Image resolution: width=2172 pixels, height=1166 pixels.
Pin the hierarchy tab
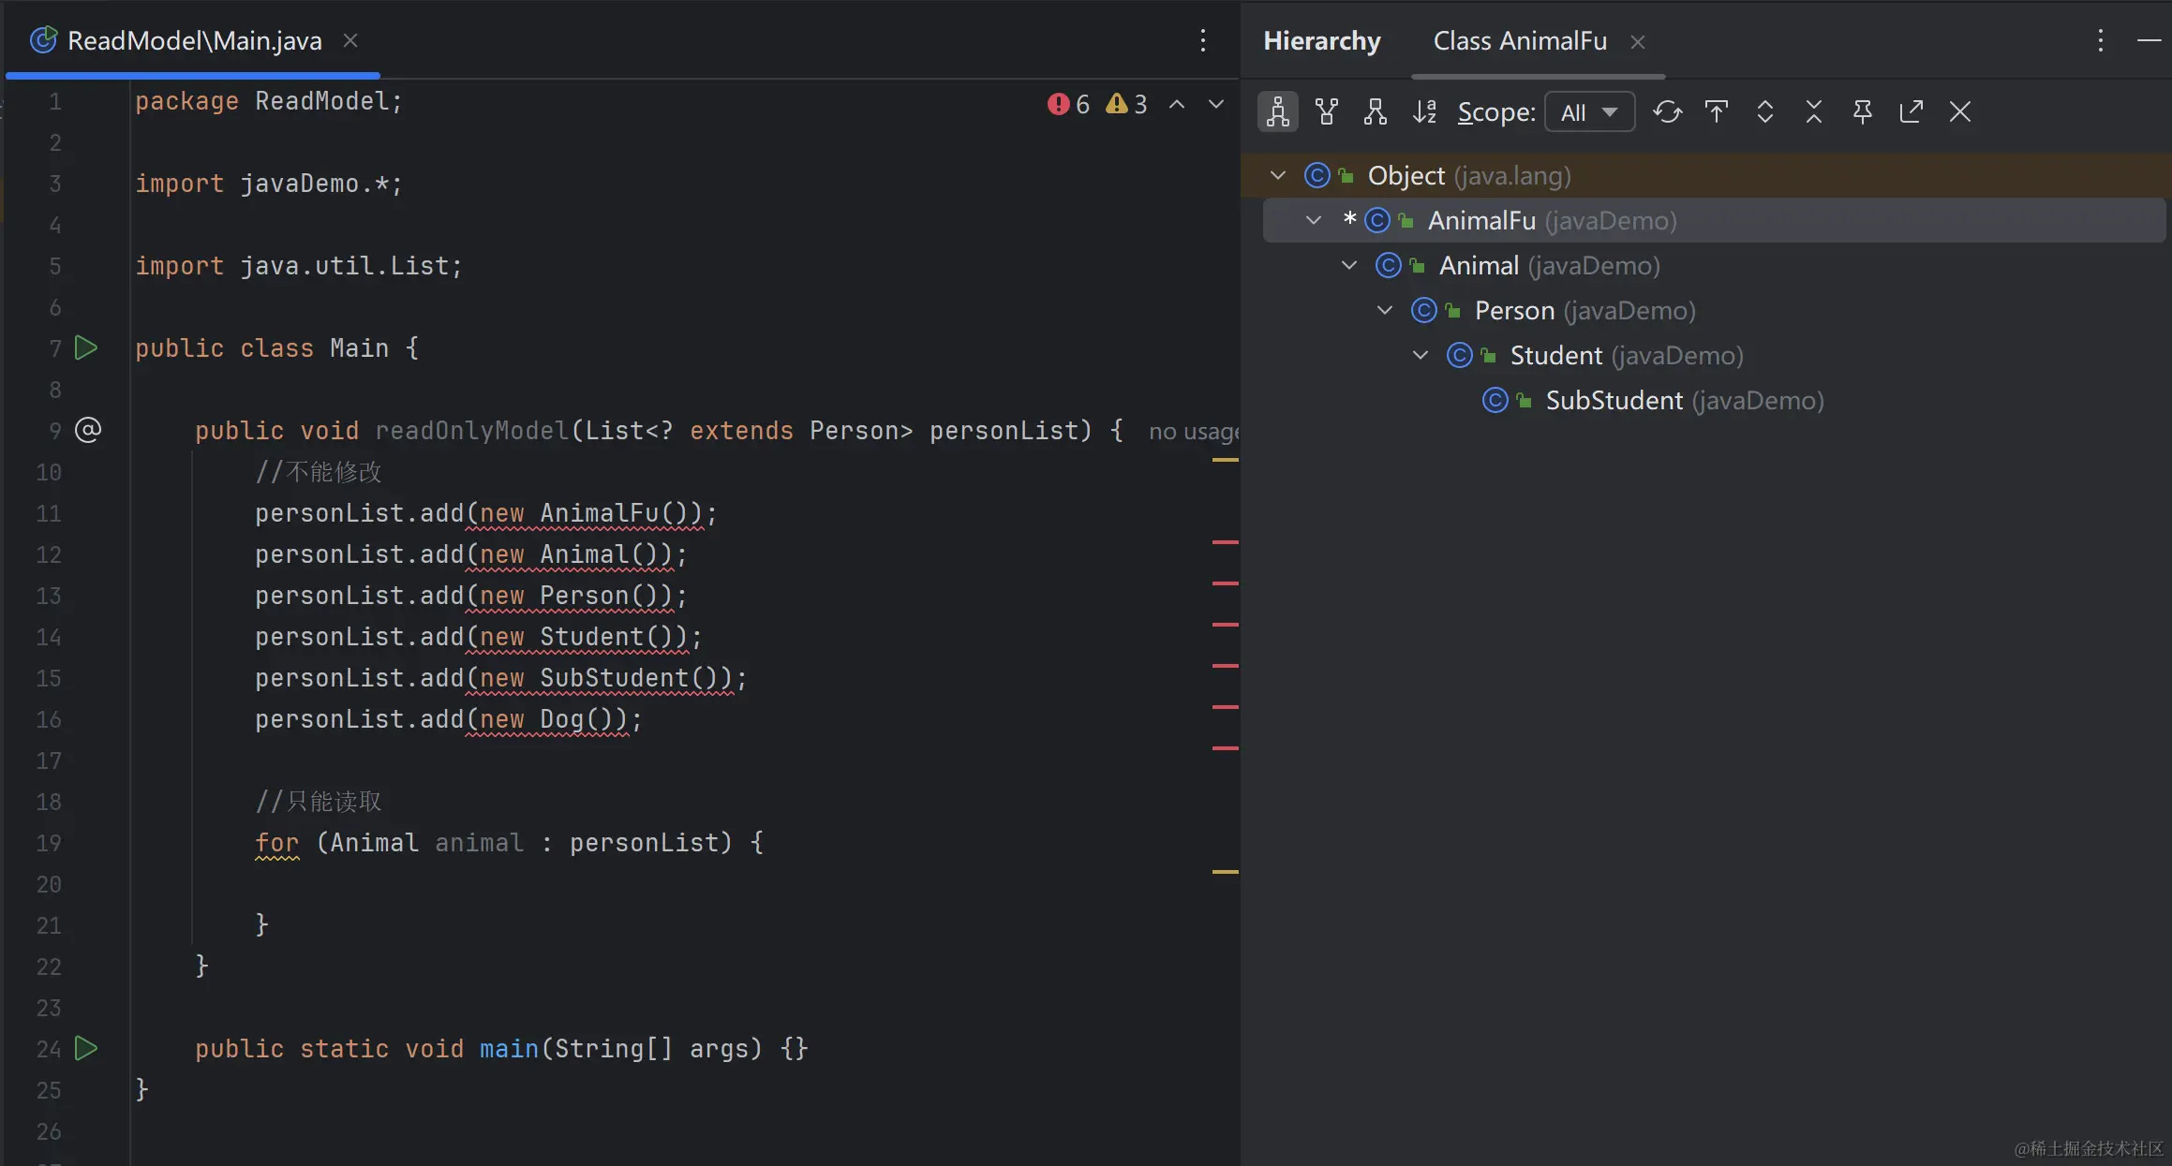point(1862,112)
